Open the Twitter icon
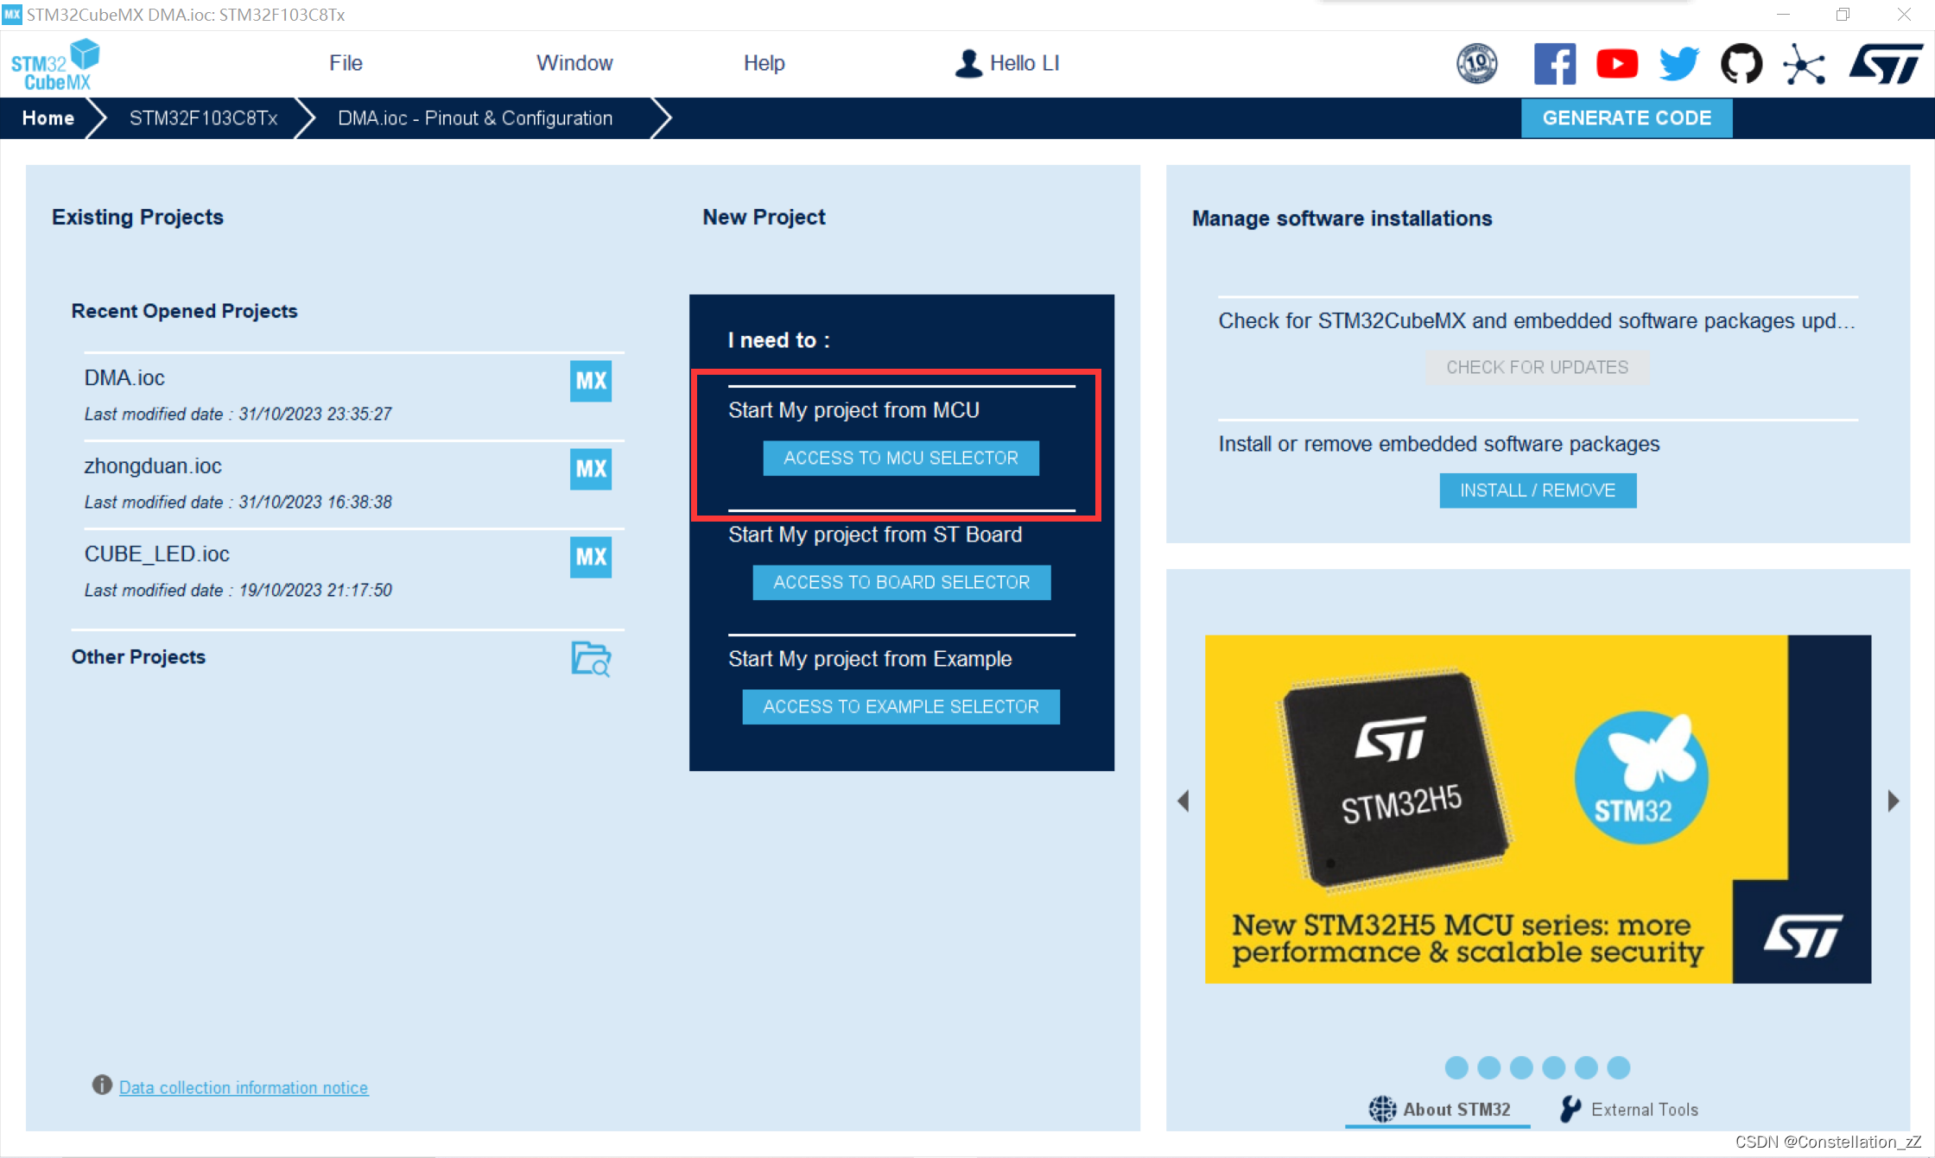Screen dimensions: 1935x1158 1679,64
